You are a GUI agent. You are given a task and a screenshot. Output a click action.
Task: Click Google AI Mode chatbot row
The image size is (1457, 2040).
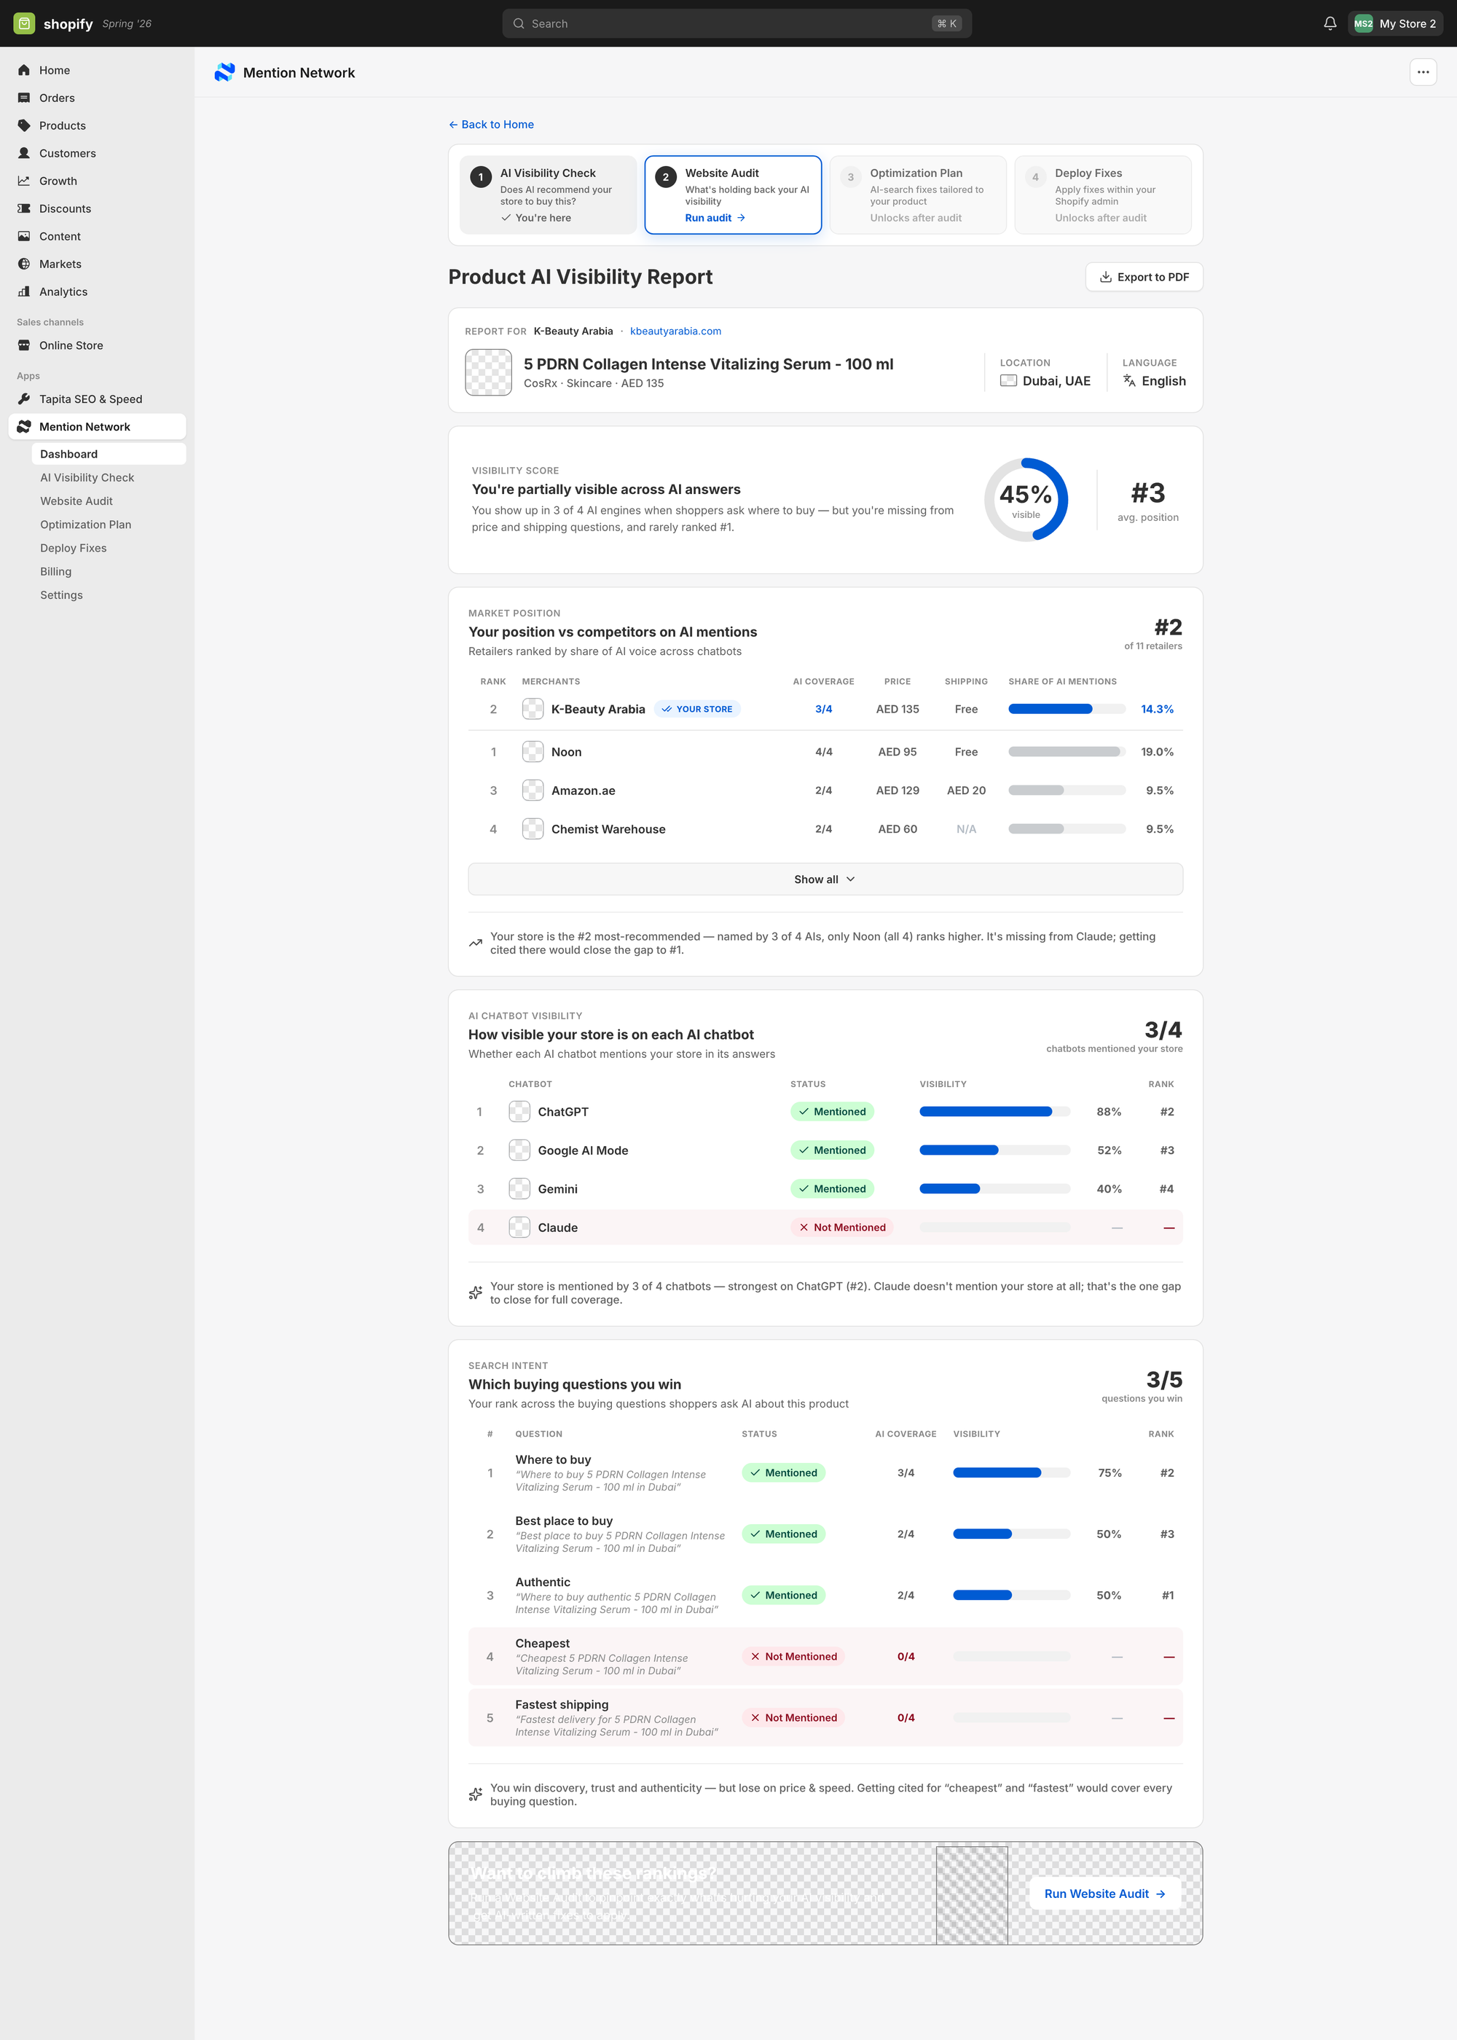point(825,1150)
